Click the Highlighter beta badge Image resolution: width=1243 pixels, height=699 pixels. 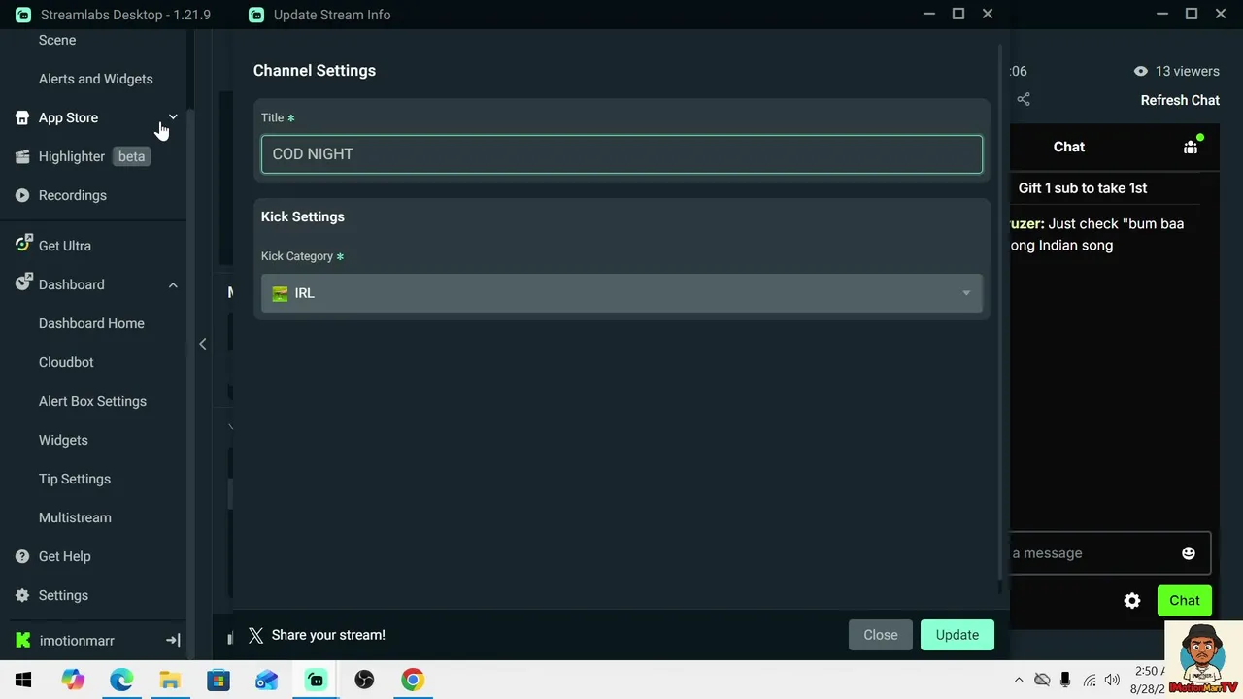coord(131,156)
